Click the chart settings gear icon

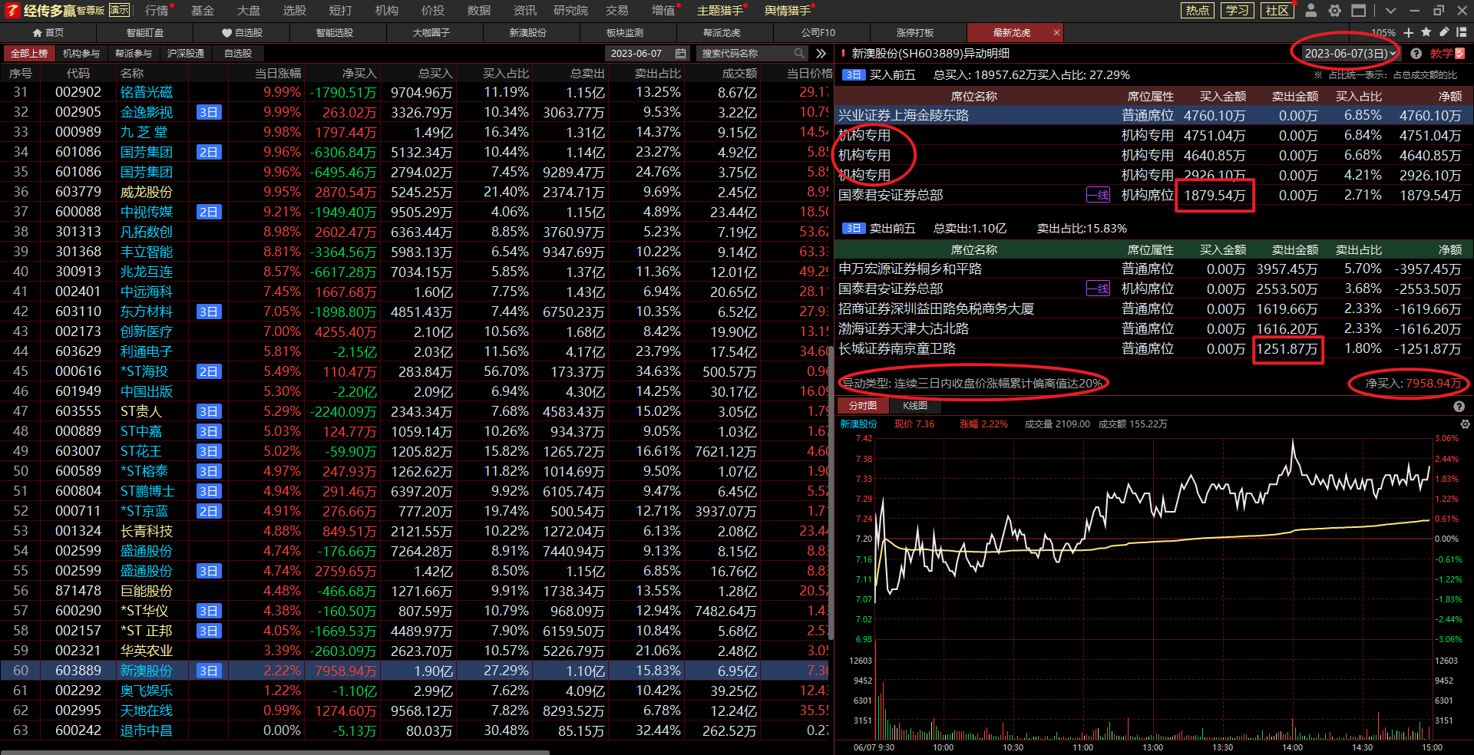click(1465, 424)
